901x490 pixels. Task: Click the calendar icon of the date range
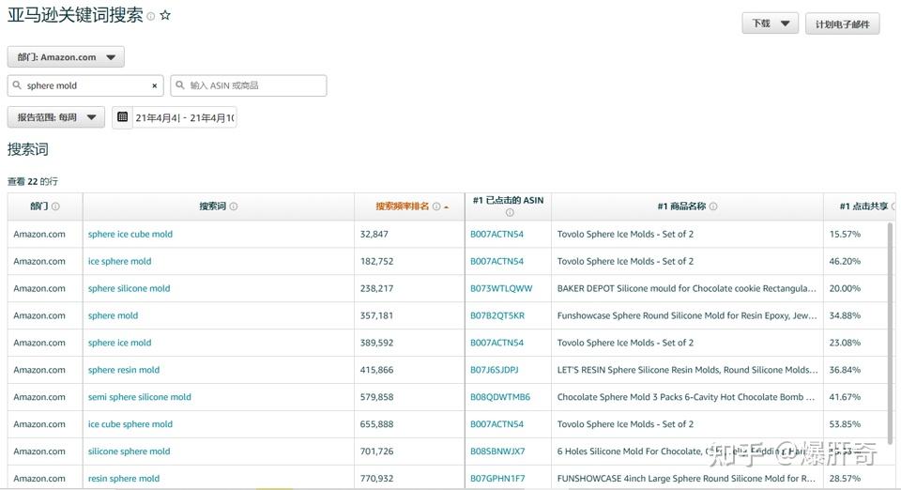(122, 117)
